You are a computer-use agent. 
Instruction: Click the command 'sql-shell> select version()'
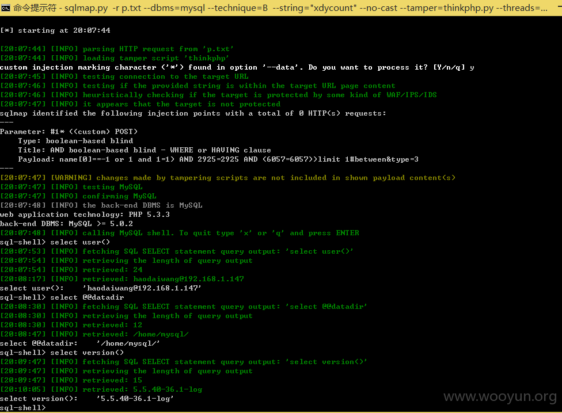click(62, 353)
